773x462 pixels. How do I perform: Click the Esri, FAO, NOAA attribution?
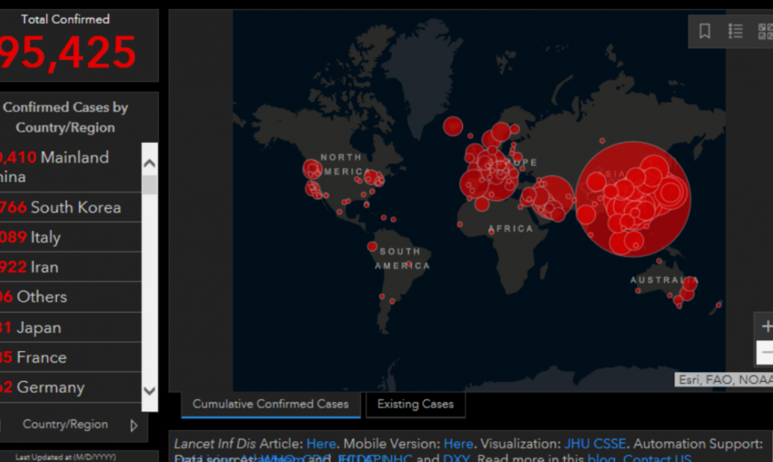click(724, 379)
